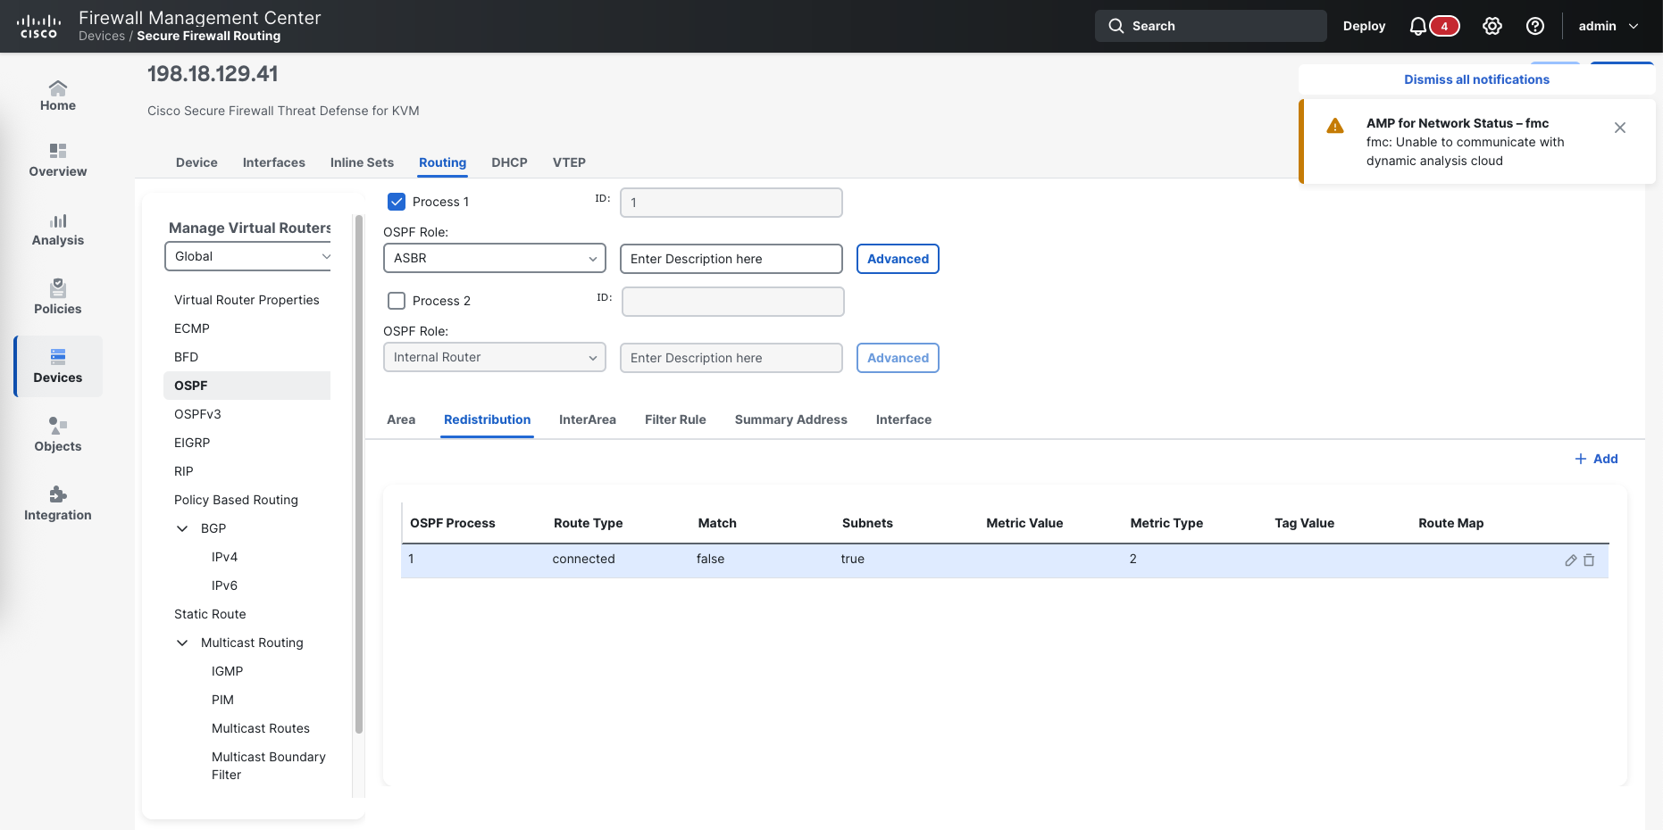Screen dimensions: 1663x830
Task: Click Dismiss all notifications link
Action: click(x=1476, y=79)
